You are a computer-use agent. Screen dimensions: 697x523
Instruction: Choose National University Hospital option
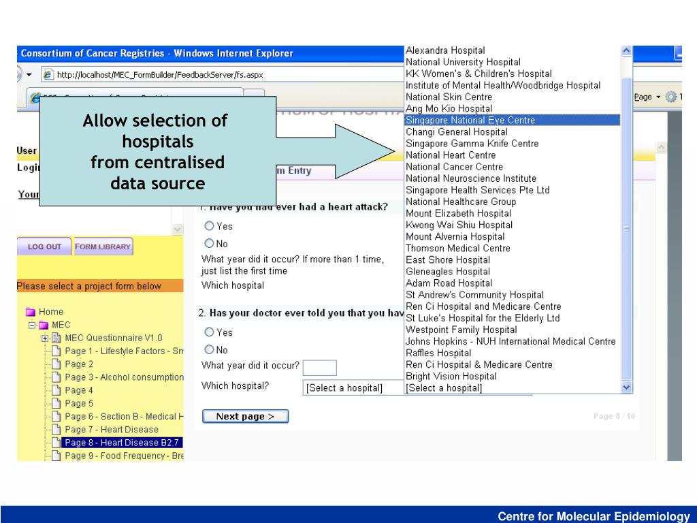click(x=463, y=62)
